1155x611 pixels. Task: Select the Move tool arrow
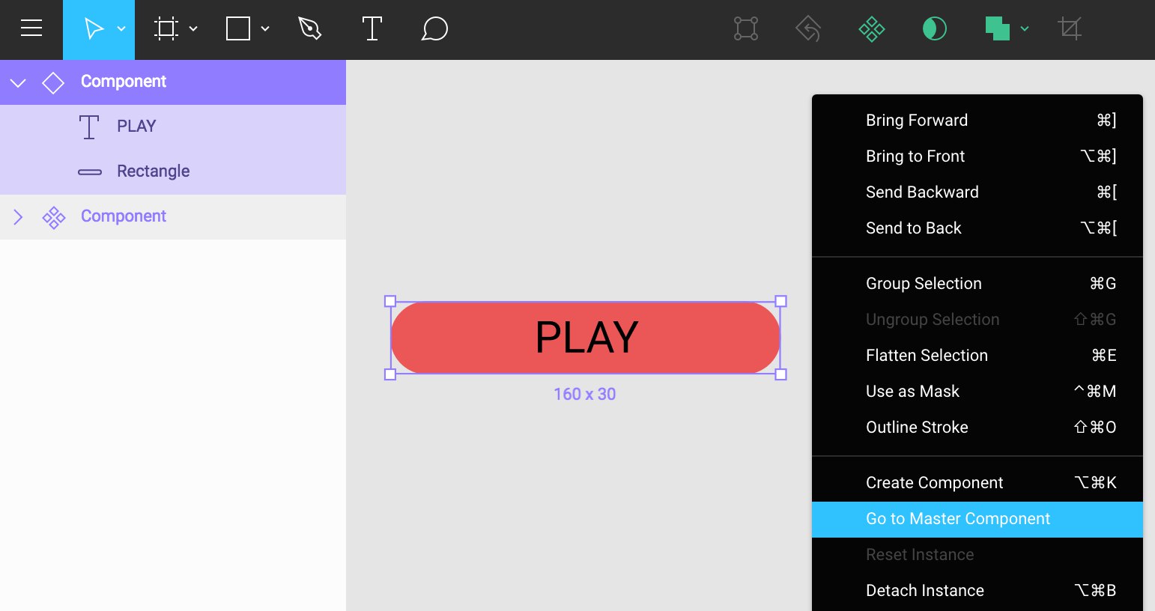click(94, 29)
